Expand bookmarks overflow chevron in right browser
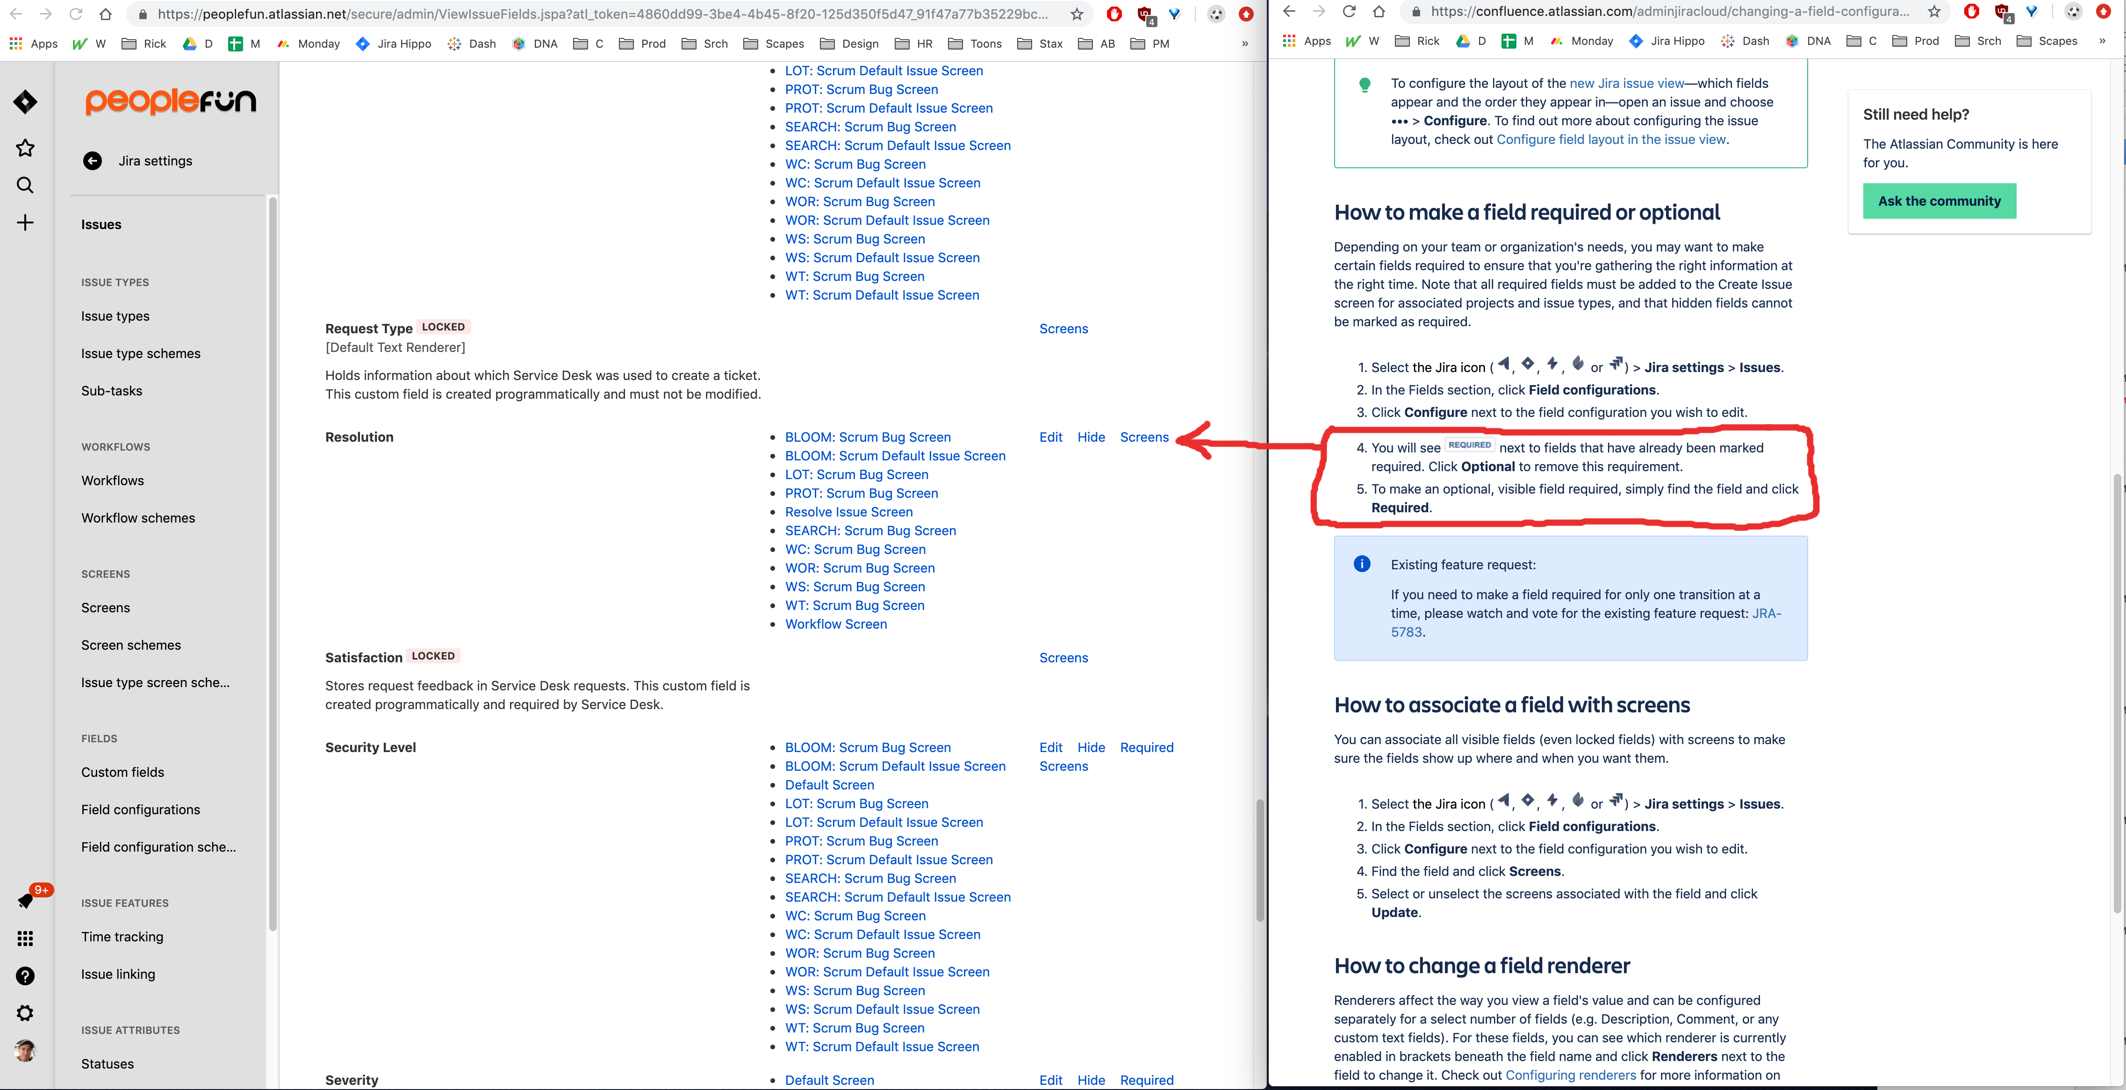This screenshot has height=1090, width=2126. 2101,41
